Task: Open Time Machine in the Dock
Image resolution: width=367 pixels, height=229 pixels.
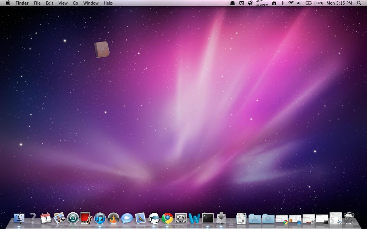Action: pos(73,218)
